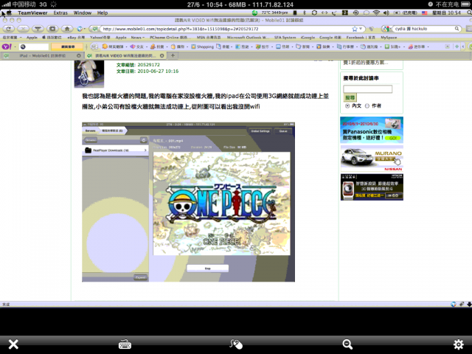Close the TeamViewer remote session
472x354 pixels.
click(x=13, y=344)
